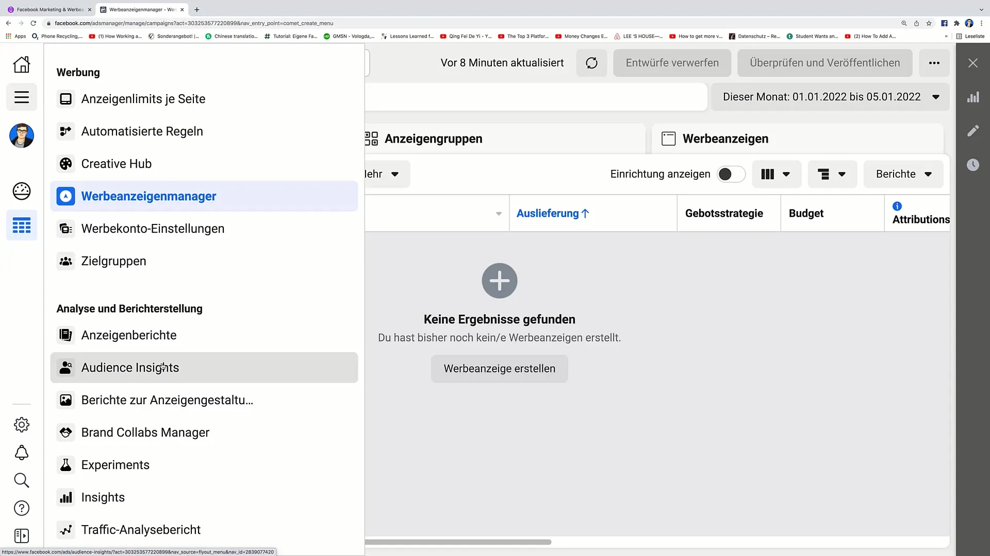
Task: Toggle Einrichtung anzeigen switch
Action: click(x=731, y=174)
